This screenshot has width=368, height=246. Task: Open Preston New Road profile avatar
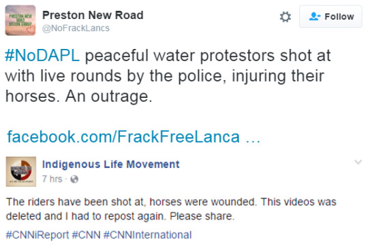[x=20, y=20]
